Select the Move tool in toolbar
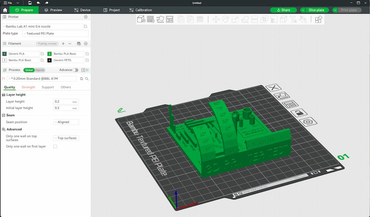The image size is (370, 217). point(216,19)
